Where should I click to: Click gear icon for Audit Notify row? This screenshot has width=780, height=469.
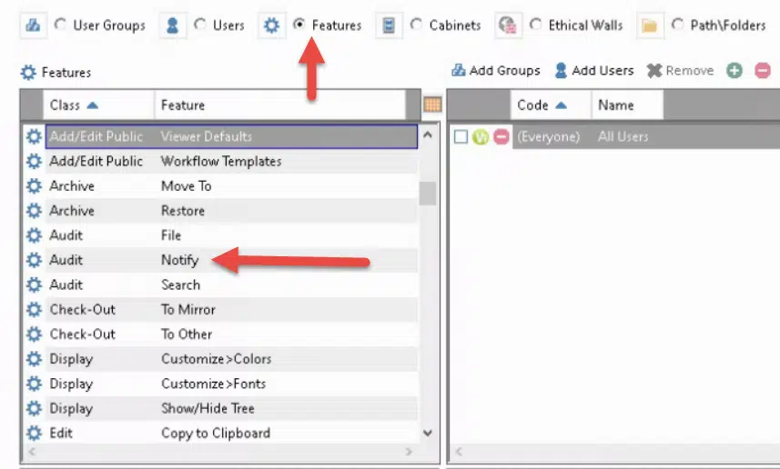click(34, 260)
